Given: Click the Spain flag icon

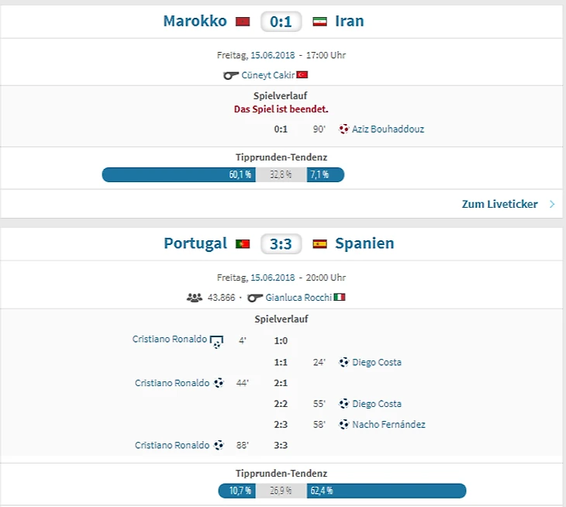Looking at the screenshot, I should click(319, 244).
